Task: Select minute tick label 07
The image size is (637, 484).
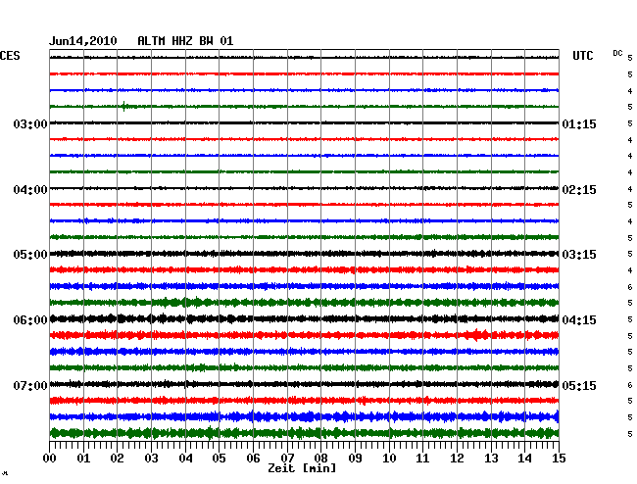Action: 287,458
